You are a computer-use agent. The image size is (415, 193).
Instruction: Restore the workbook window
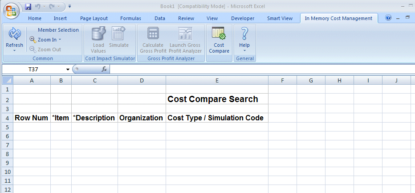(x=407, y=17)
